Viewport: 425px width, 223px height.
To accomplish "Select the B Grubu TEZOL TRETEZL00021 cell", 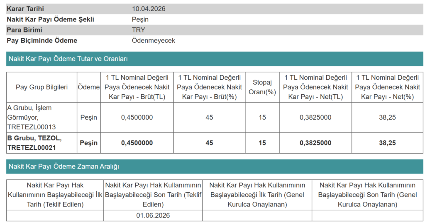I will tap(42, 143).
